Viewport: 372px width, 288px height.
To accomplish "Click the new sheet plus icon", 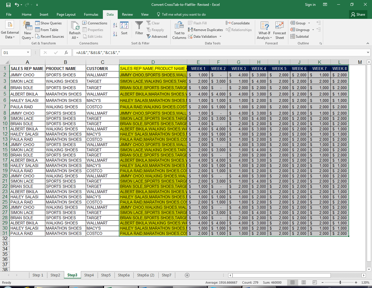I will tap(187, 275).
